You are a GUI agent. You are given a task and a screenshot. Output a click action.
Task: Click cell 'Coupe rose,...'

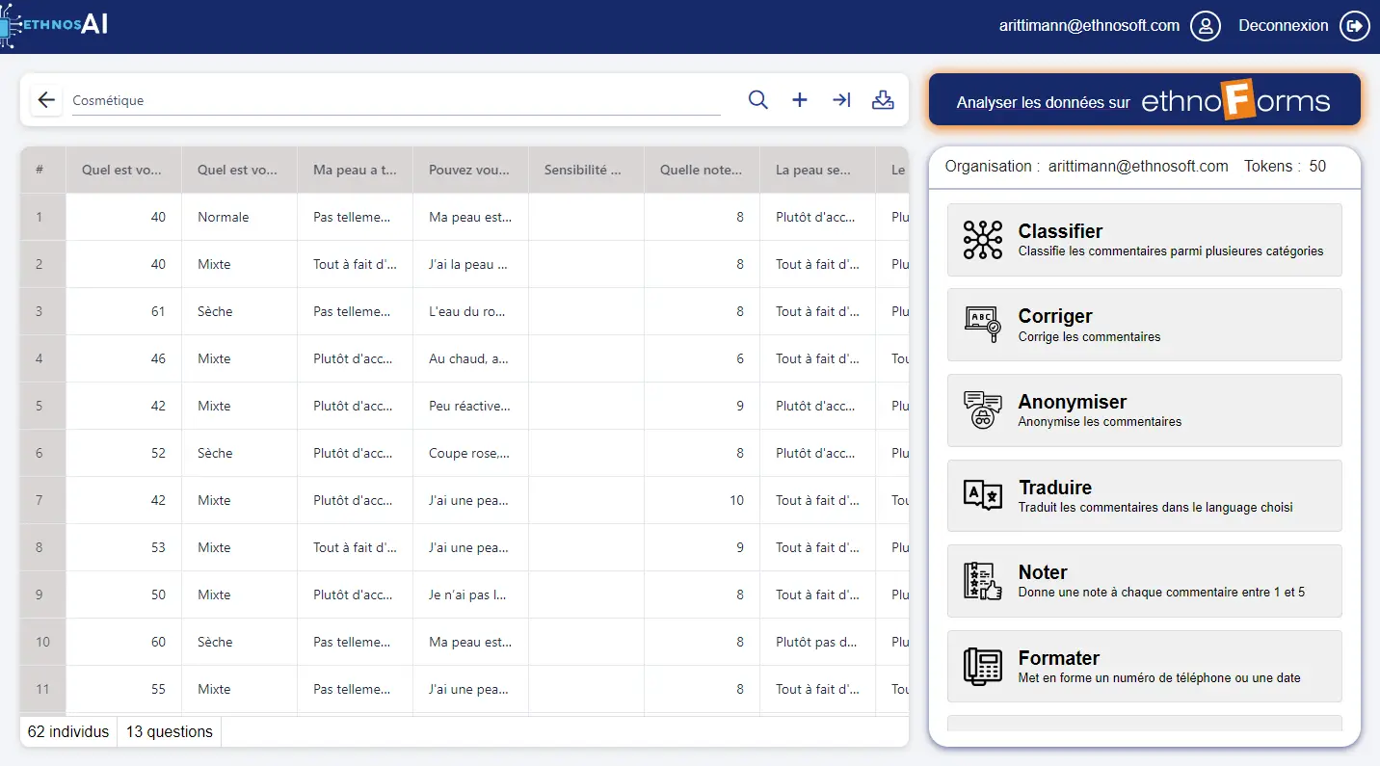point(470,453)
